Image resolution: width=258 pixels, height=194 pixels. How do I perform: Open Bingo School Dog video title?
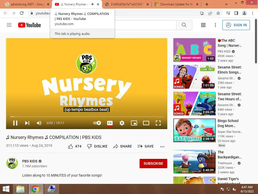[x=228, y=123]
